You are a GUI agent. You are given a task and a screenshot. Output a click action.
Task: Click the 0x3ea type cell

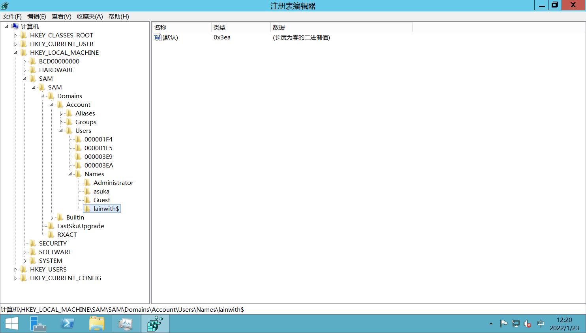[x=222, y=37]
